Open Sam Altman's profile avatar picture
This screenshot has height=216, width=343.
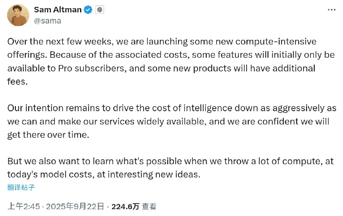click(18, 15)
